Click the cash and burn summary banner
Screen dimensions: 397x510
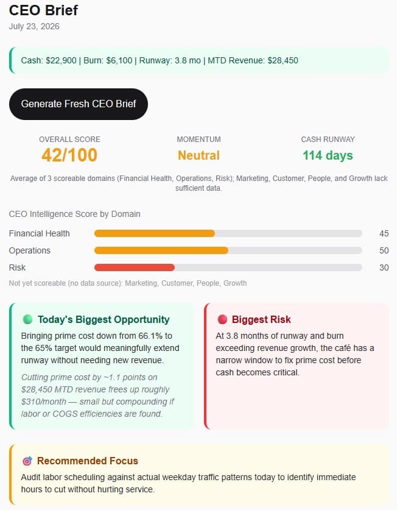coord(199,60)
